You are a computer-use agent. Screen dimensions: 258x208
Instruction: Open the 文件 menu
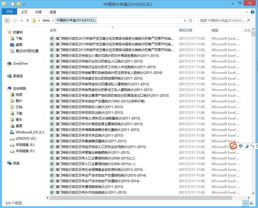pyautogui.click(x=9, y=12)
